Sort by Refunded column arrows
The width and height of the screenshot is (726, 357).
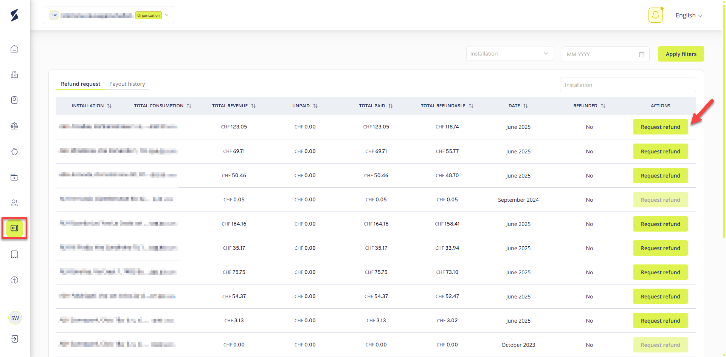coord(603,106)
